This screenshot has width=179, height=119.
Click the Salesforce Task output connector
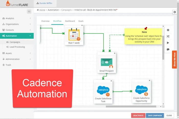tap(113, 91)
